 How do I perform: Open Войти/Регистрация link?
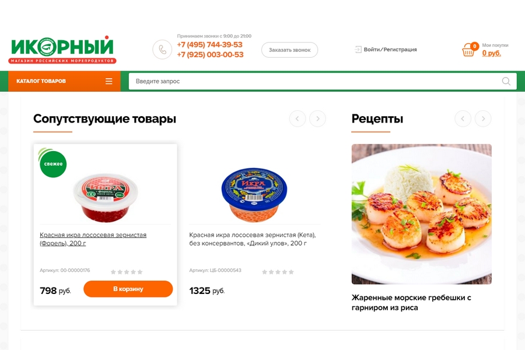390,50
